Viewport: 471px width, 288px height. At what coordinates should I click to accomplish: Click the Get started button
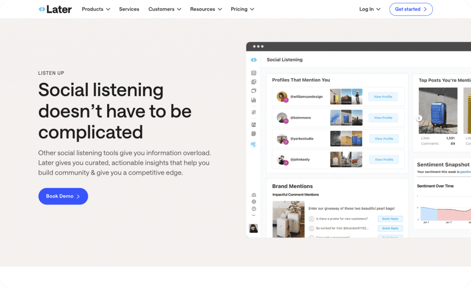(x=411, y=9)
